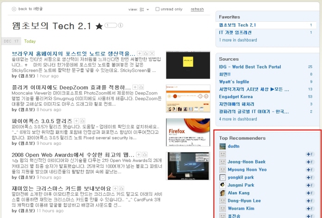Open the Firefox article thumbnail
Image resolution: width=322 pixels, height=218 pixels.
pyautogui.click(x=188, y=132)
